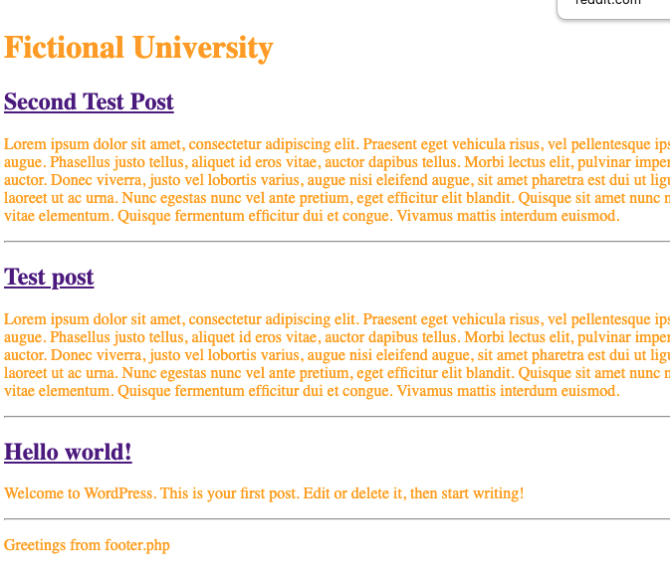This screenshot has height=581, width=670.
Task: Click the Welcome to WordPress paragraph
Action: click(264, 493)
